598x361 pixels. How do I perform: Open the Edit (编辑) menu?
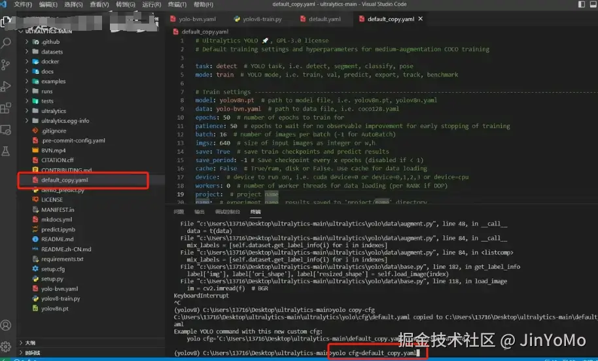click(x=48, y=5)
